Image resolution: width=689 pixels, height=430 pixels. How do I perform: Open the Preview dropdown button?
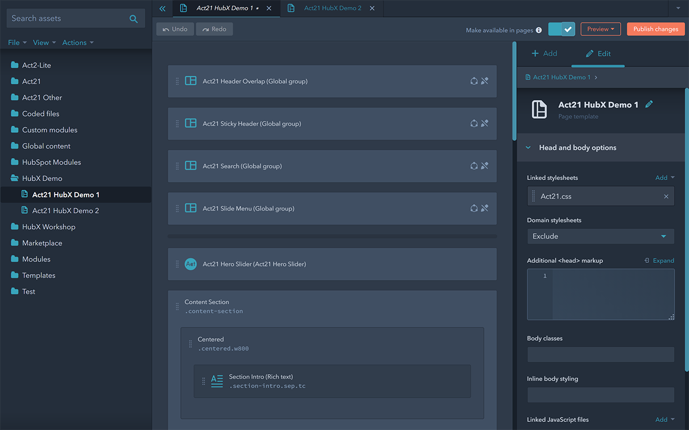(600, 29)
